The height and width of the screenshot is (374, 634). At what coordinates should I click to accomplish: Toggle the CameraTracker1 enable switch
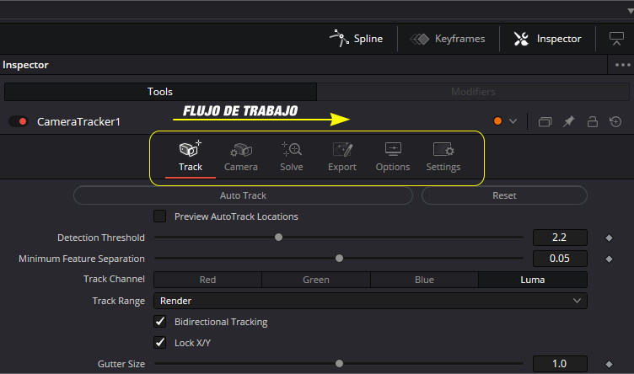pos(19,121)
